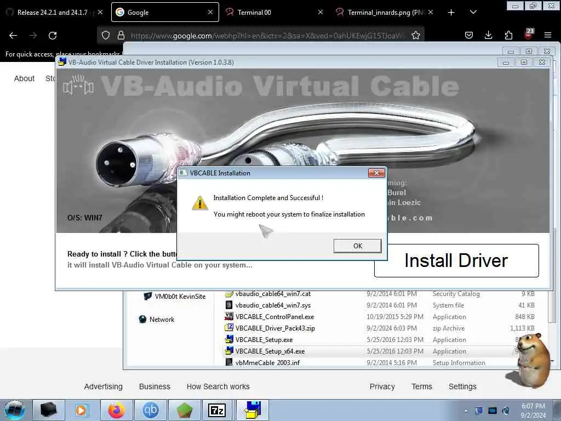Close the Terminal 00 tab
Image resolution: width=561 pixels, height=421 pixels.
click(x=320, y=12)
